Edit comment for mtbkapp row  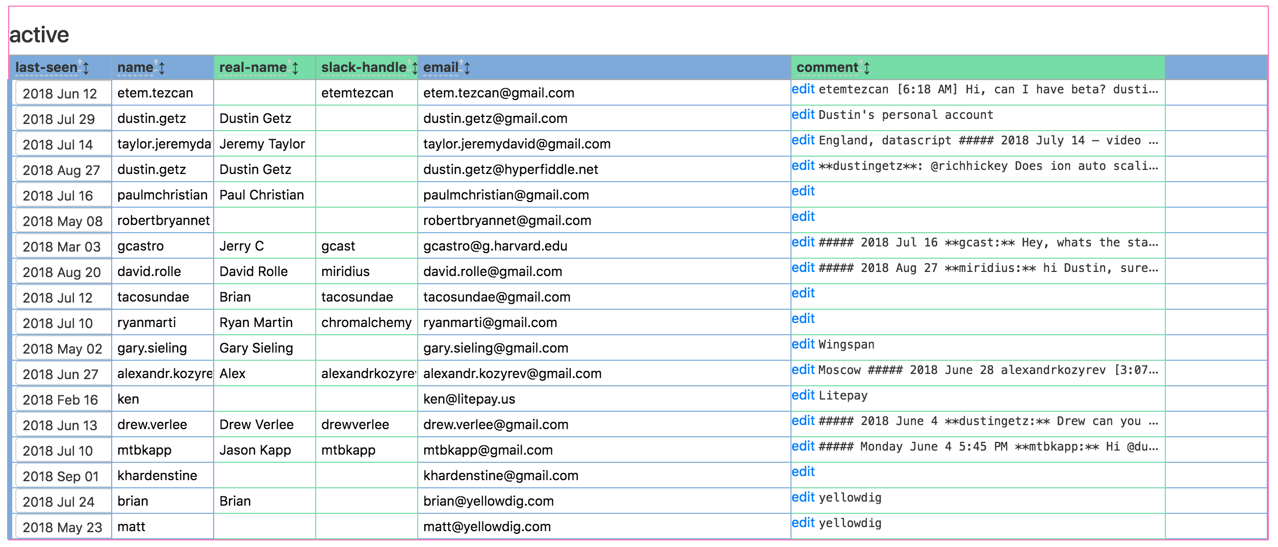point(803,446)
